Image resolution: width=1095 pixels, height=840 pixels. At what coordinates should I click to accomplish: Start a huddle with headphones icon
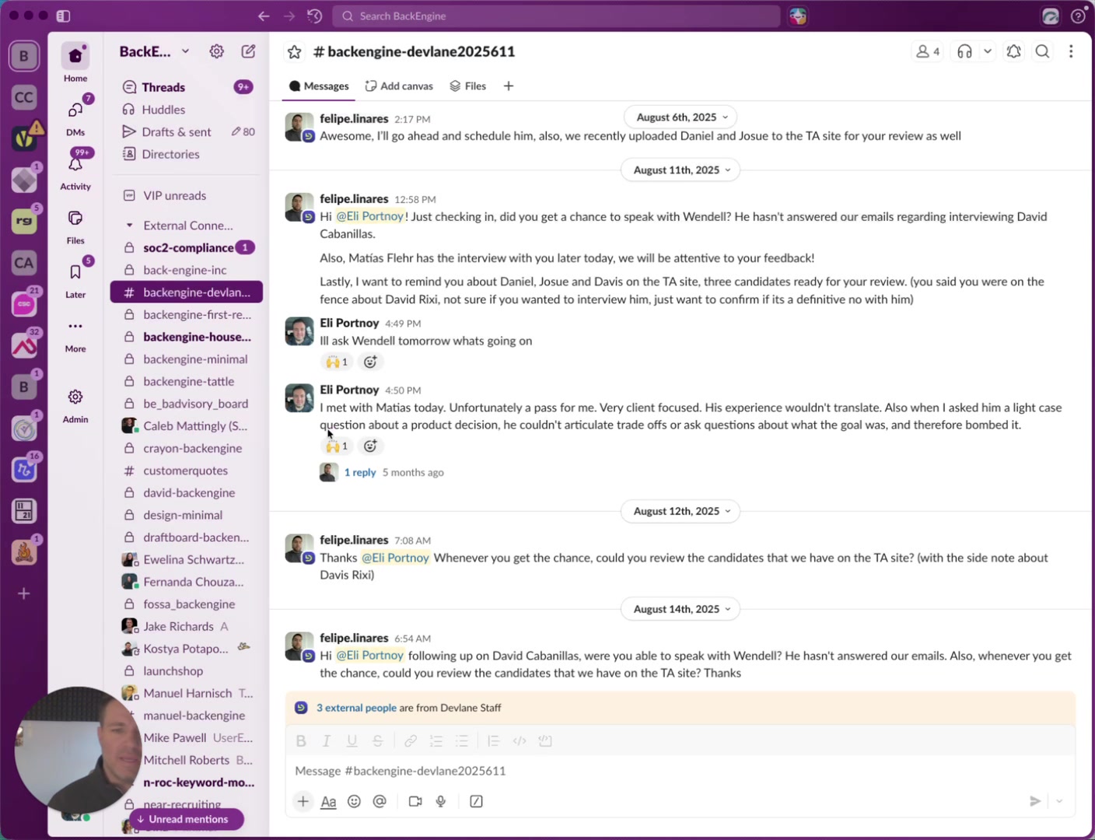pos(964,51)
